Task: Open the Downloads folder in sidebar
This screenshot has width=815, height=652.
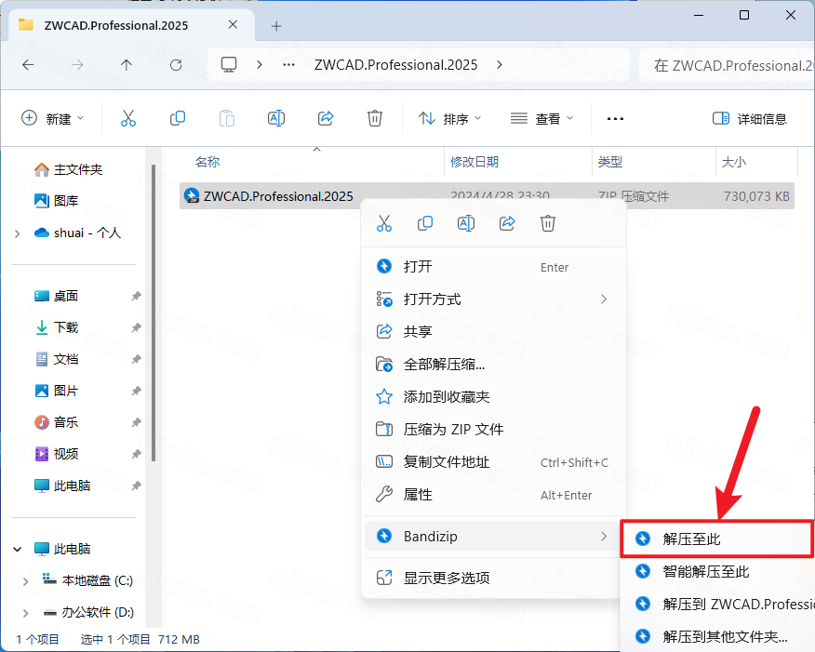Action: pyautogui.click(x=66, y=327)
